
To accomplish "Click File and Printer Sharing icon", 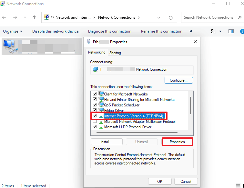I will coord(101,99).
